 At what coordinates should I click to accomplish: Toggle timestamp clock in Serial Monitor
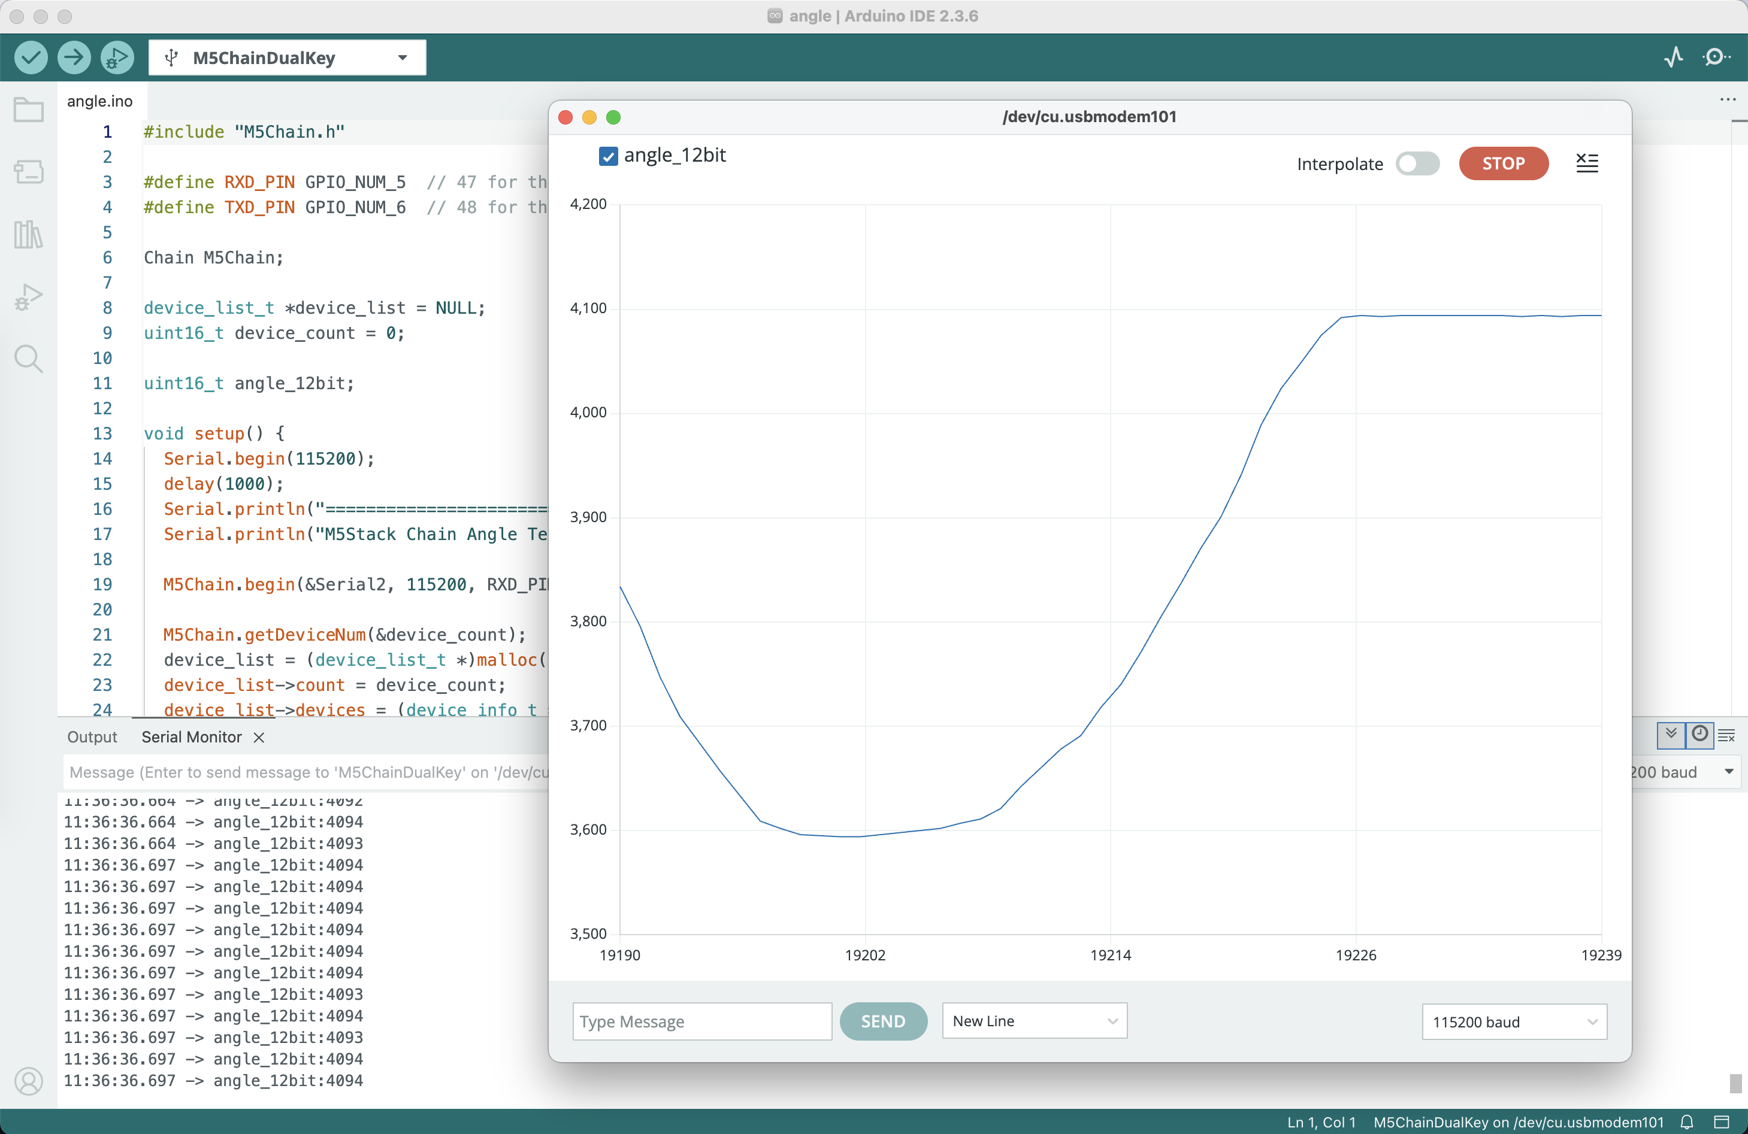tap(1699, 734)
